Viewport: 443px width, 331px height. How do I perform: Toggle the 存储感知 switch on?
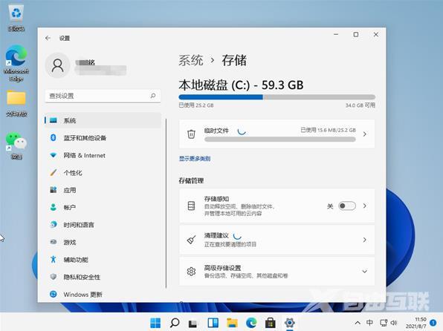click(x=347, y=206)
